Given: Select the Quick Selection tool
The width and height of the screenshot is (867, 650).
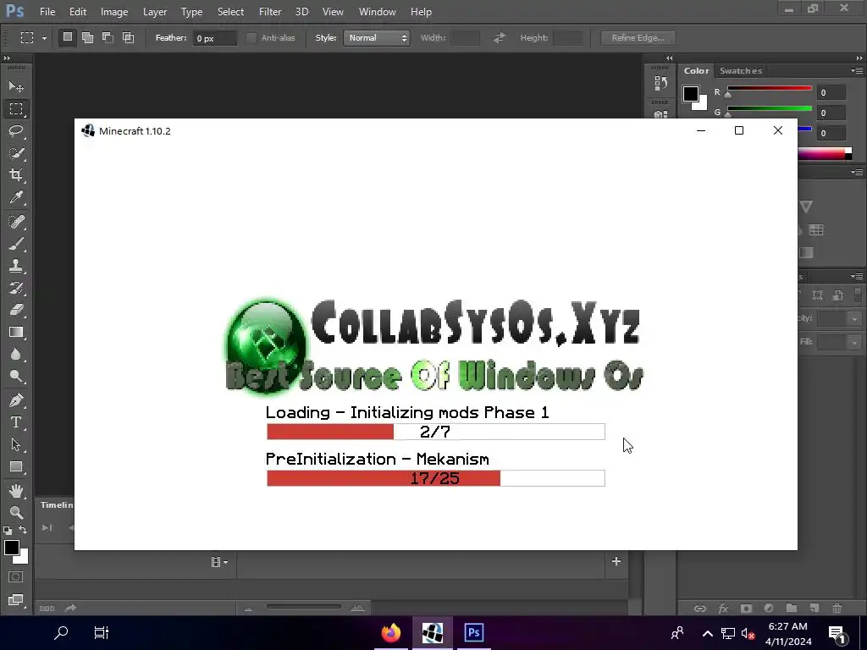Looking at the screenshot, I should 16,153.
